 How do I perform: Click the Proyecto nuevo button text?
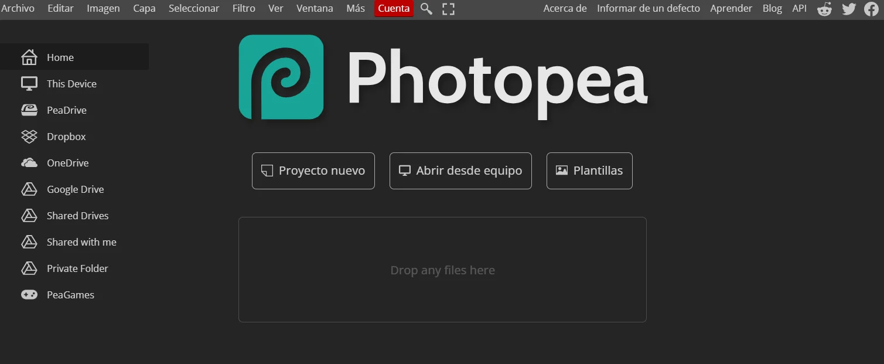tap(322, 171)
